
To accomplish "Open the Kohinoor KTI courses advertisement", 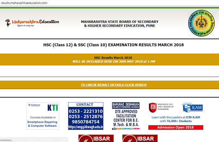I will click(43, 116).
